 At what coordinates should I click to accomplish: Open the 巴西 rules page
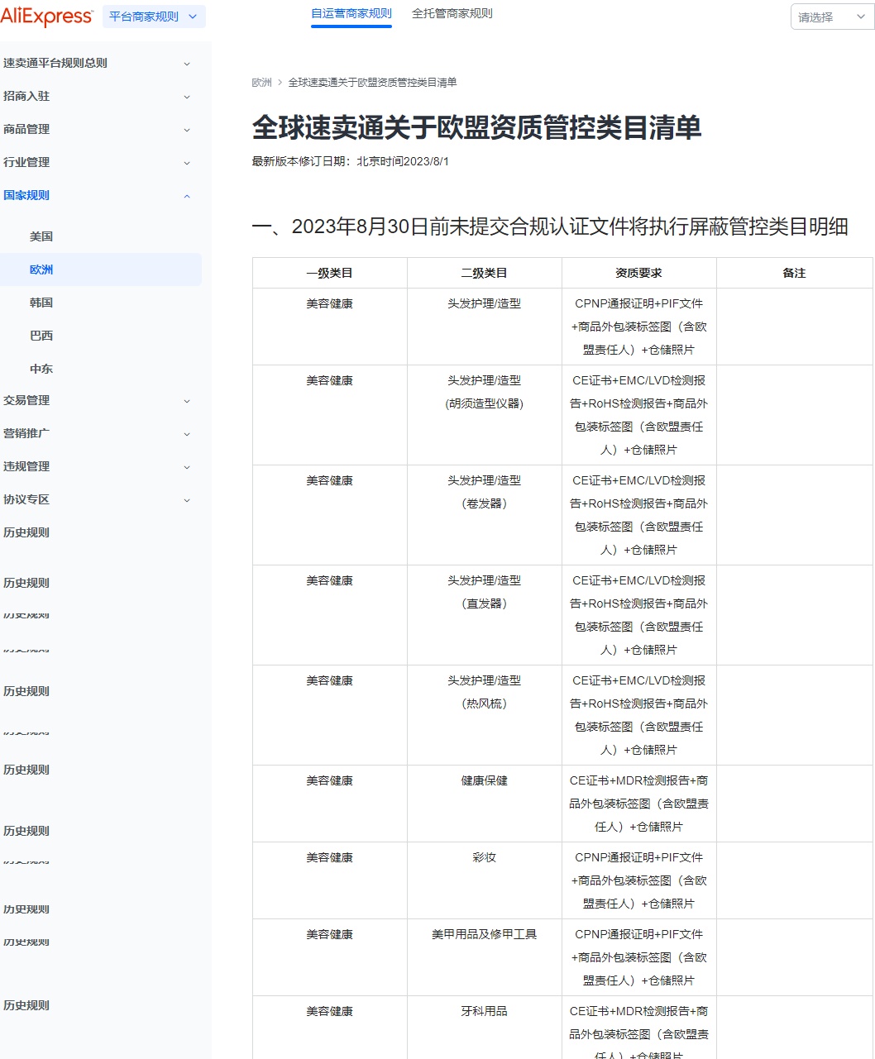(41, 336)
